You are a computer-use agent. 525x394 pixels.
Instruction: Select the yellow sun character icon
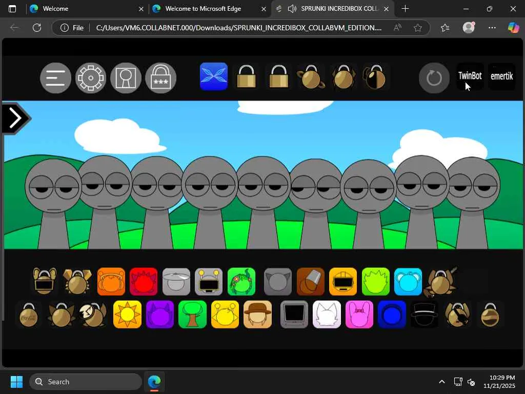127,314
